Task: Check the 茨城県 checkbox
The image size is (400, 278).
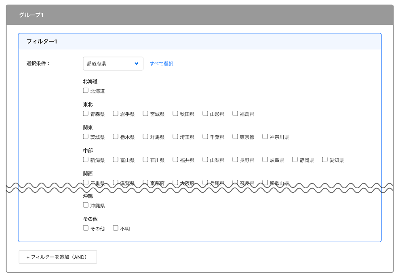Action: (86, 137)
